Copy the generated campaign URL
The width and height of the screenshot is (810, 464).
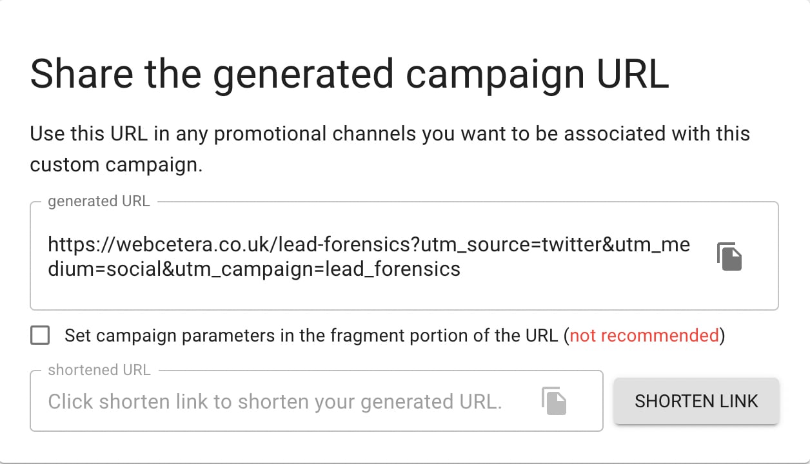click(729, 256)
